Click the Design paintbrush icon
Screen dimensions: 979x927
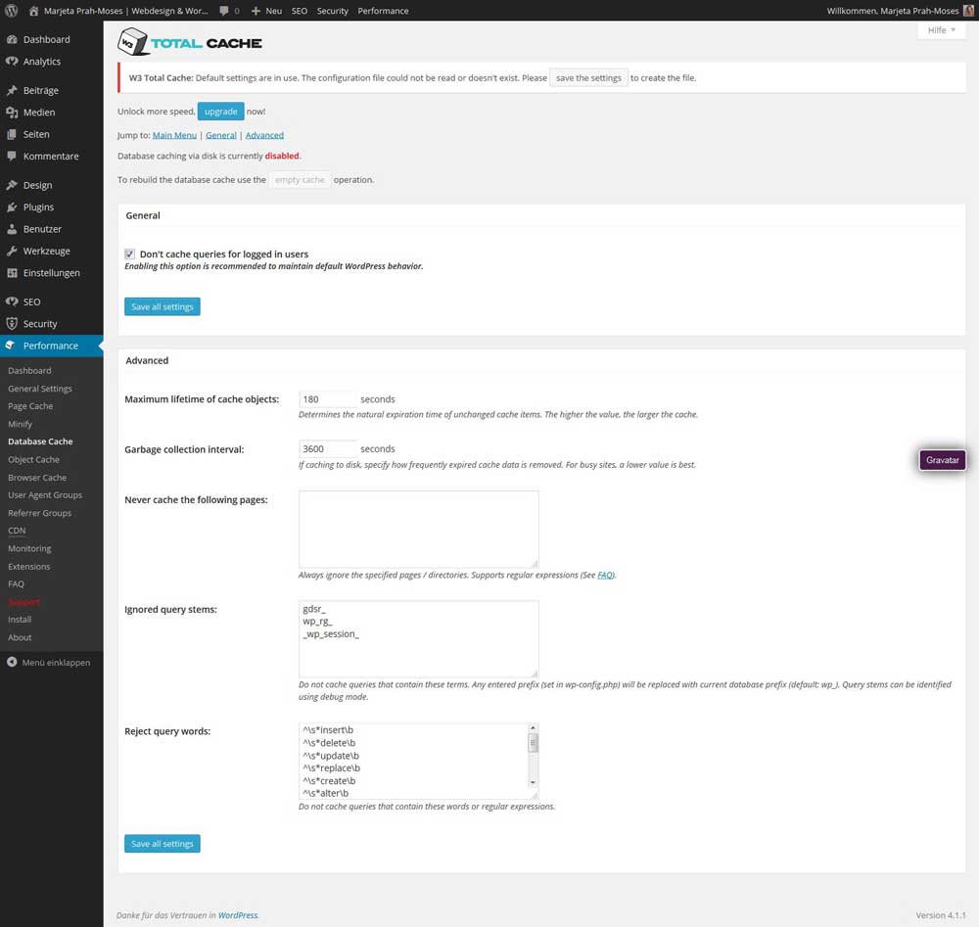[x=12, y=185]
